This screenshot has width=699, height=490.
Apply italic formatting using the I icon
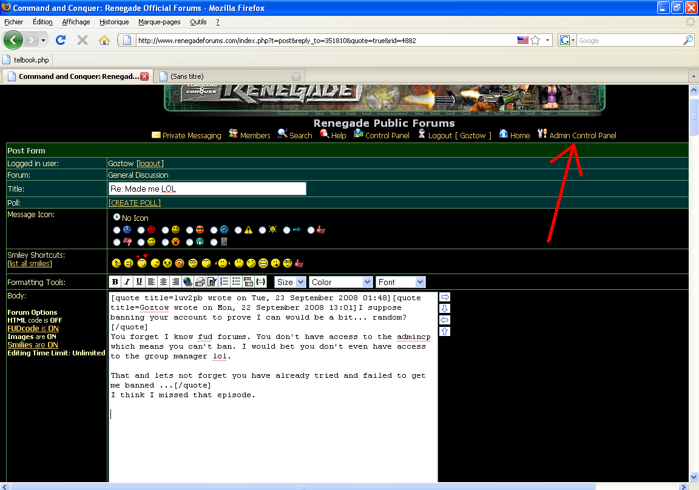(127, 282)
